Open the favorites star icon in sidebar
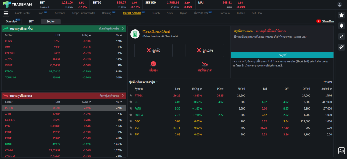The image size is (347, 159). pyautogui.click(x=341, y=16)
